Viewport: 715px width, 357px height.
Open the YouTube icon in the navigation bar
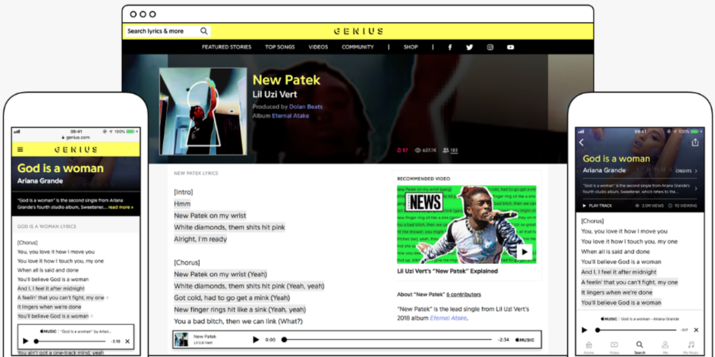tap(510, 47)
